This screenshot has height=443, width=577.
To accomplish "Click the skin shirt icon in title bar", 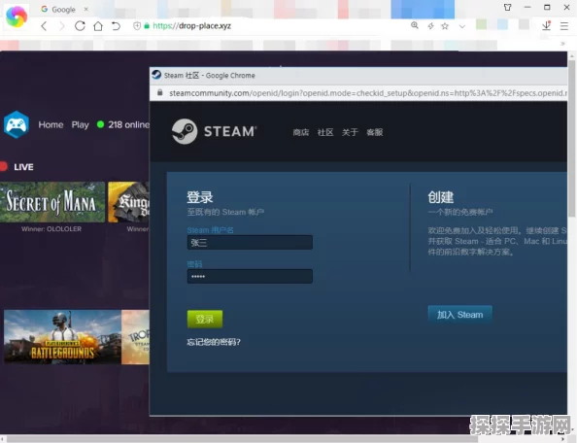I will click(x=507, y=7).
